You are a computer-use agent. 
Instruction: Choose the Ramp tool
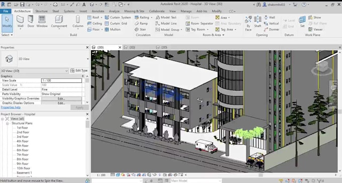(x=141, y=23)
